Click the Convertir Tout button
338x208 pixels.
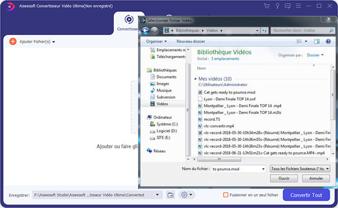306,195
